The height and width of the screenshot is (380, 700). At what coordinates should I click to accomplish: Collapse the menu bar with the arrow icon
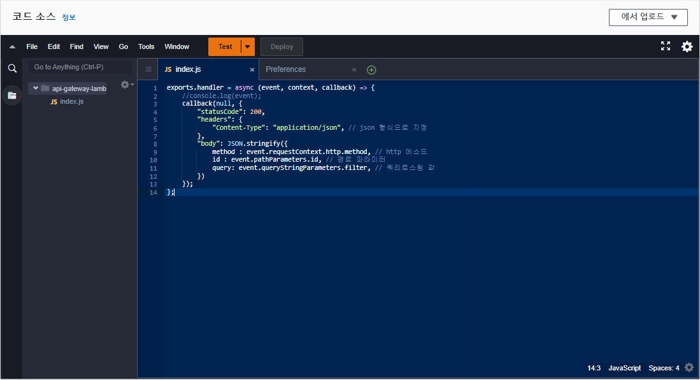coord(11,46)
